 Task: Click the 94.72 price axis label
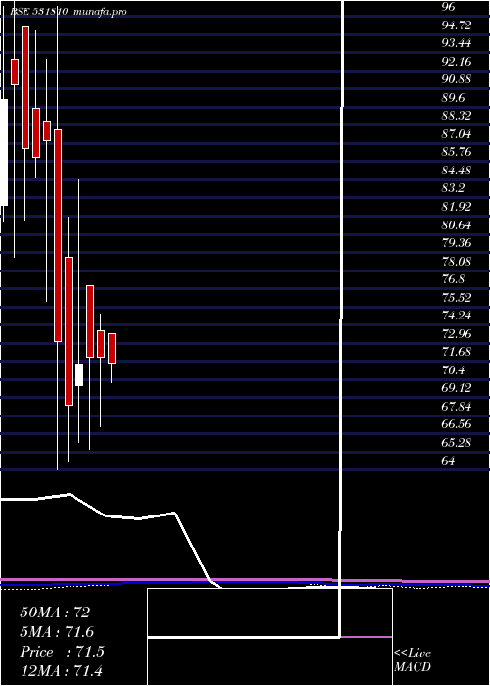pos(457,25)
